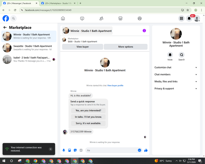Open conversation information purple icon

144,31
